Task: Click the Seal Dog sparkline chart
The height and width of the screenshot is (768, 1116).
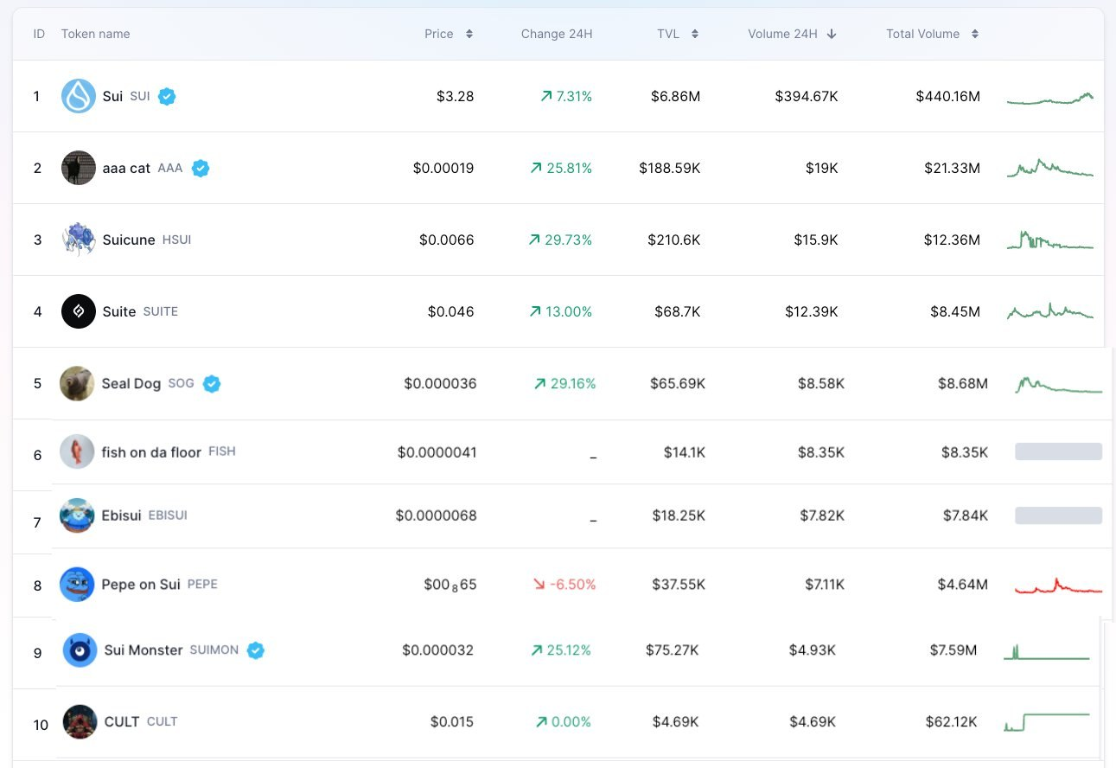Action: (x=1059, y=385)
